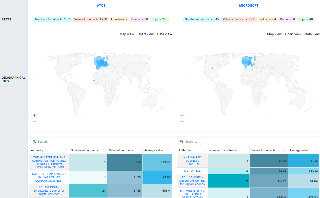Viewport: 320px width, 198px height.
Task: Click the '2' contracts cell in MET OFFICE row
Action: [x=229, y=171]
